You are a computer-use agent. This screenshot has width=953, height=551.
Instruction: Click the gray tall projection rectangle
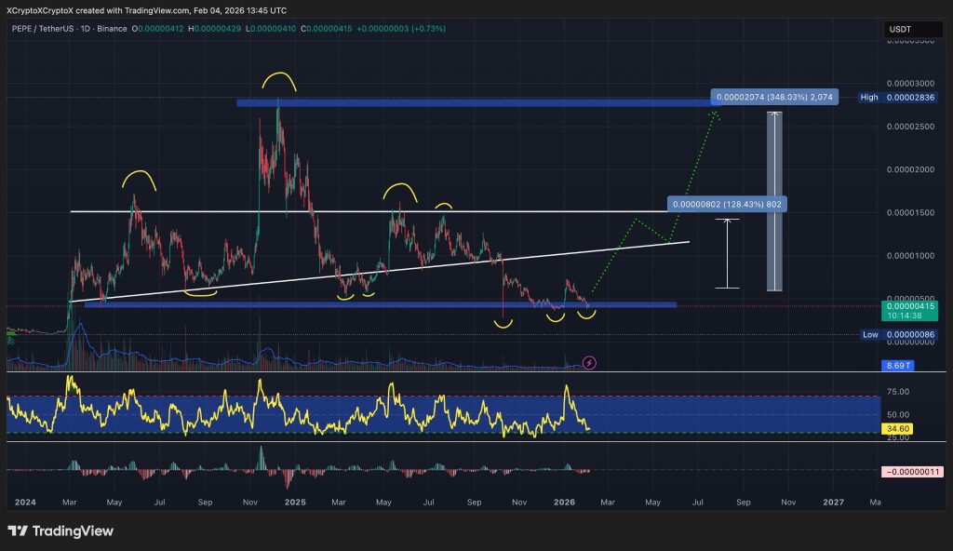pyautogui.click(x=773, y=201)
